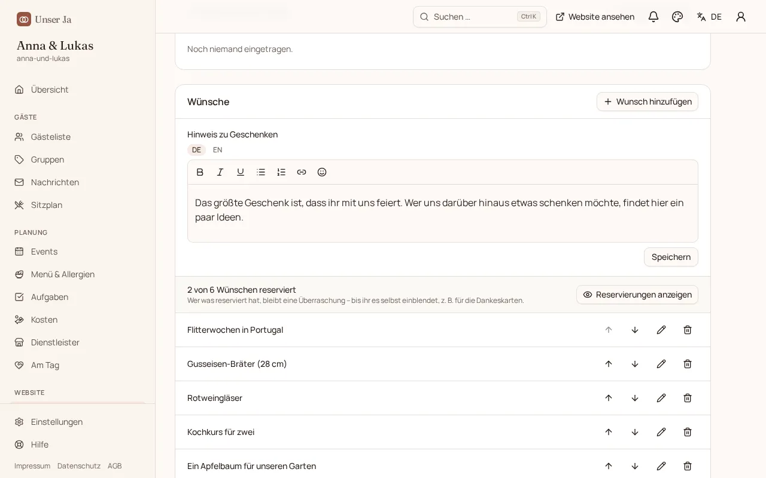
Task: Move Kochkurs für zwei up
Action: point(609,432)
